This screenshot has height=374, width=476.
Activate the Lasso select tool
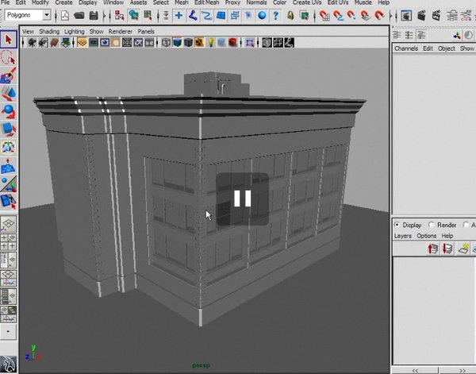[x=8, y=58]
